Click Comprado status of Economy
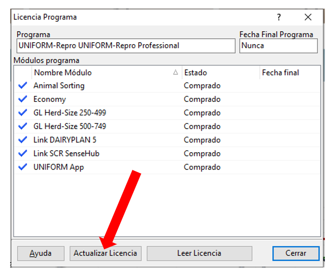 [x=202, y=99]
